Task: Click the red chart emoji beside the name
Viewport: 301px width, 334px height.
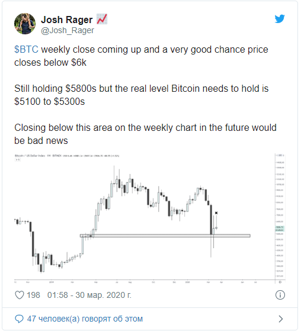Action: tap(102, 19)
